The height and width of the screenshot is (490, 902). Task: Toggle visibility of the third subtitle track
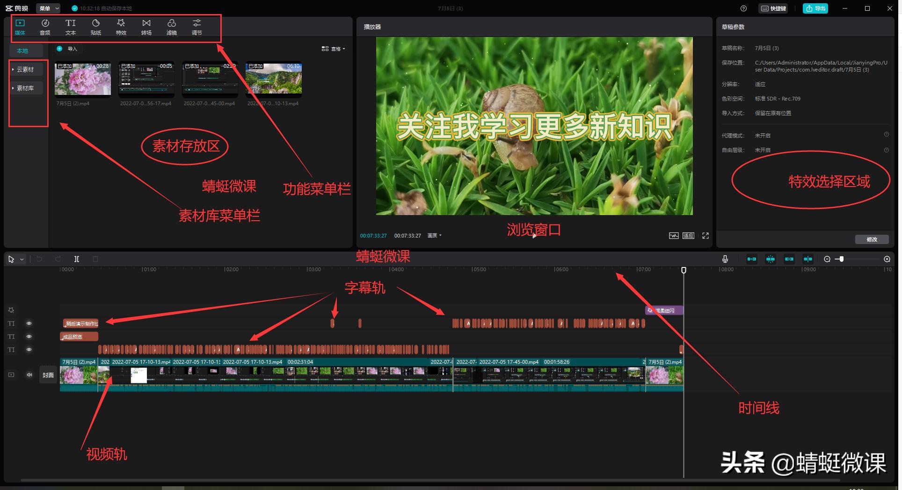pos(29,349)
